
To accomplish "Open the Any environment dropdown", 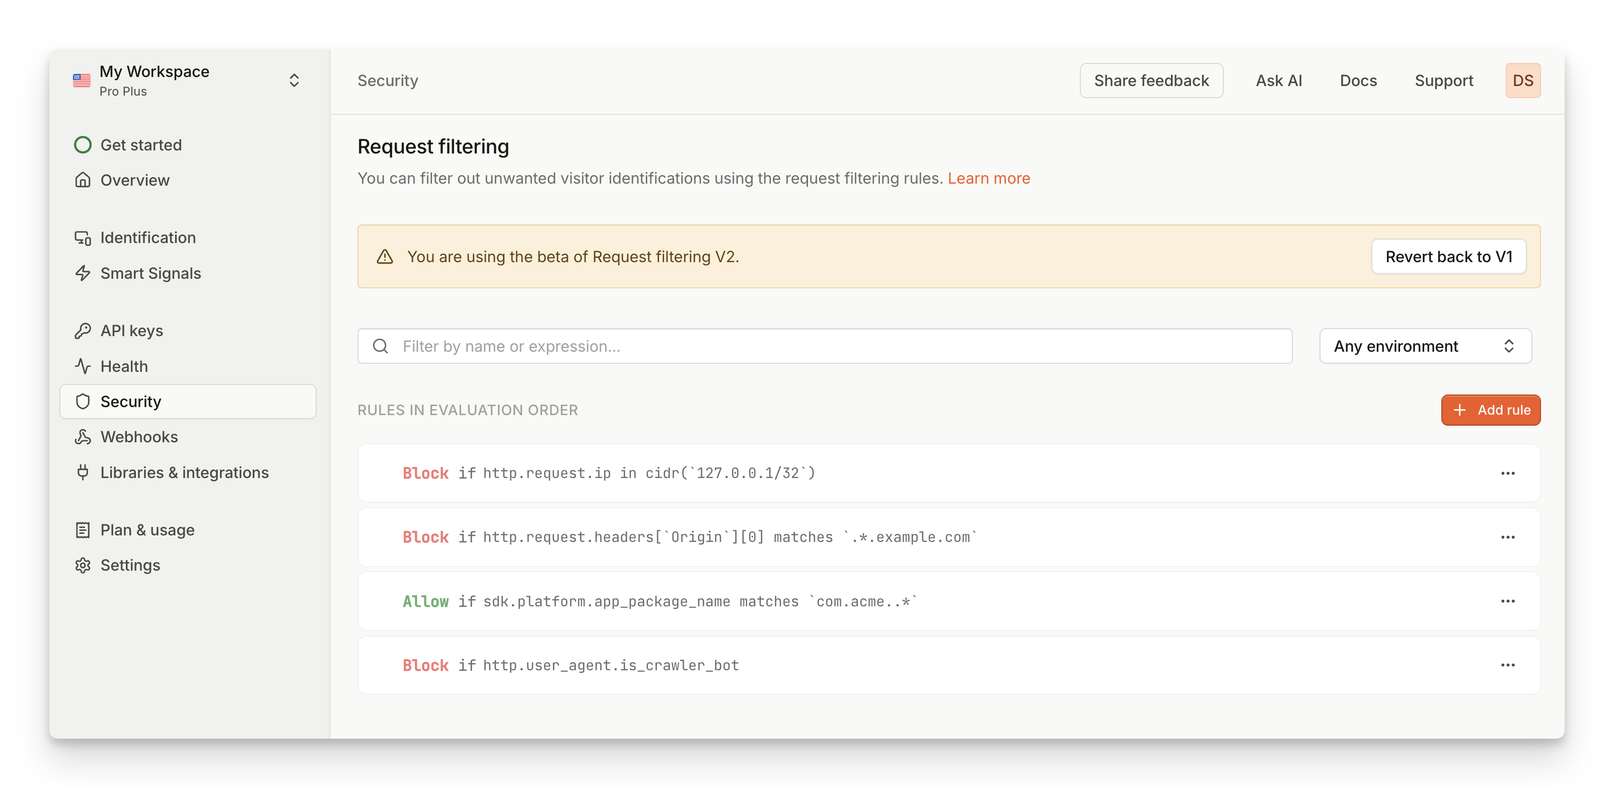I will (x=1425, y=346).
